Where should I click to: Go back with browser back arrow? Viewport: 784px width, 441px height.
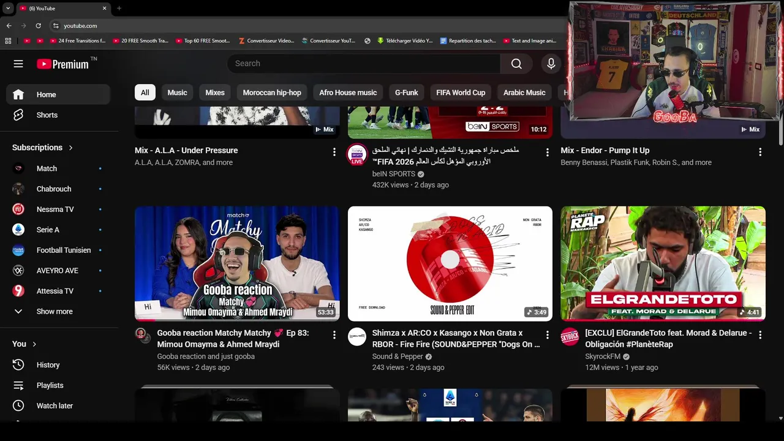9,26
